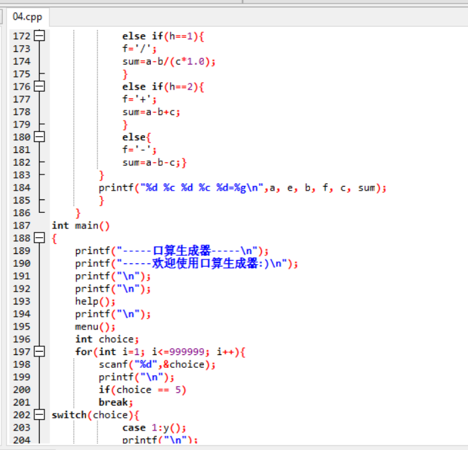The image size is (468, 450).
Task: Collapse the switch block at line 202
Action: tap(39, 415)
